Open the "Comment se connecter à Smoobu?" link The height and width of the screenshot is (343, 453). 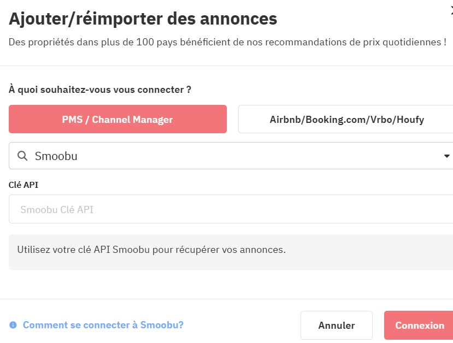click(x=103, y=325)
